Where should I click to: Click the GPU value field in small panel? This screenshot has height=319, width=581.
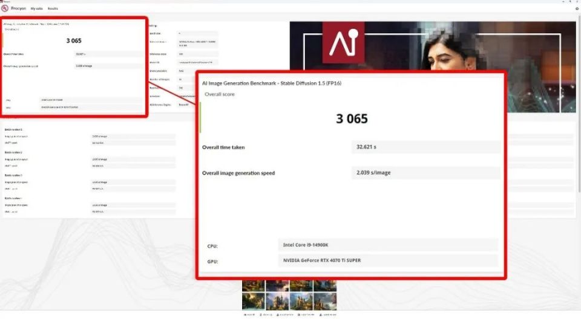pos(91,108)
